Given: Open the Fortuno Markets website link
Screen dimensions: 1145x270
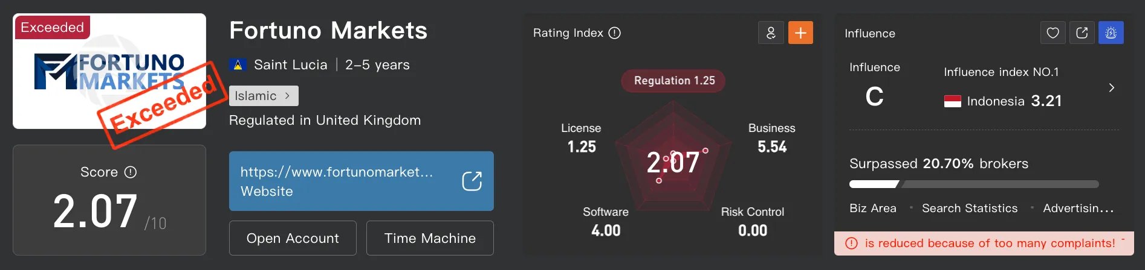Looking at the screenshot, I should click(x=362, y=181).
